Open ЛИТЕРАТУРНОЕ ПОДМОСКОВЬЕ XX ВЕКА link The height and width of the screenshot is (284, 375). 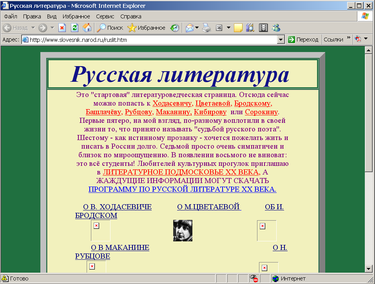point(181,172)
